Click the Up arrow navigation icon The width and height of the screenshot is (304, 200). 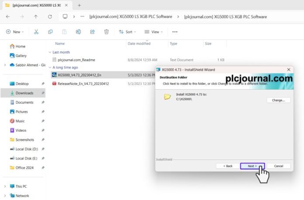point(36,17)
